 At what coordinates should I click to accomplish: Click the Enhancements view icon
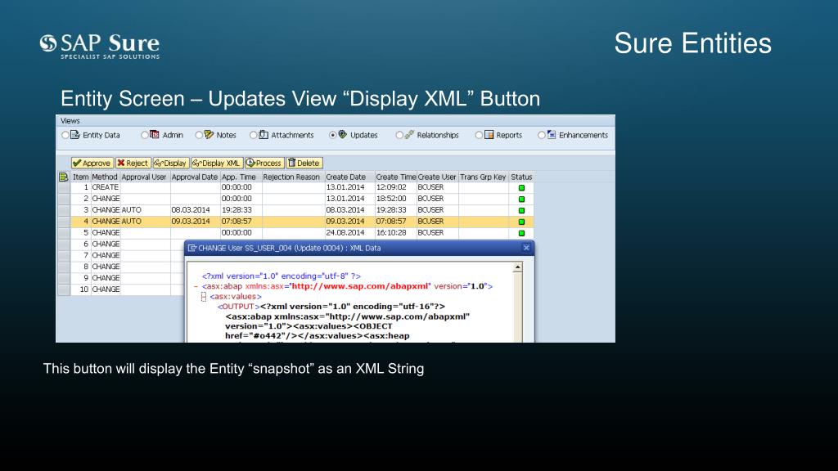[552, 135]
